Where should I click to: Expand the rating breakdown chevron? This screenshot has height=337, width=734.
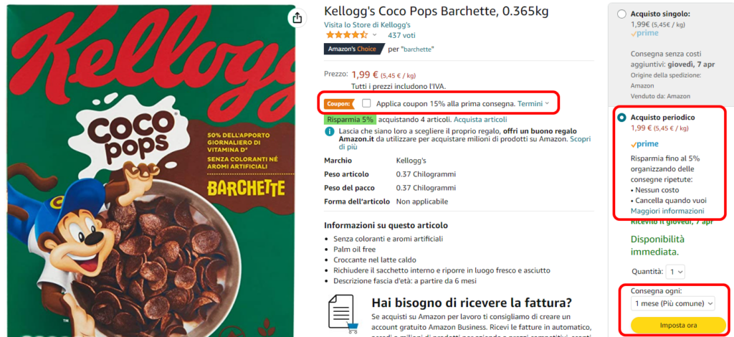(x=374, y=35)
